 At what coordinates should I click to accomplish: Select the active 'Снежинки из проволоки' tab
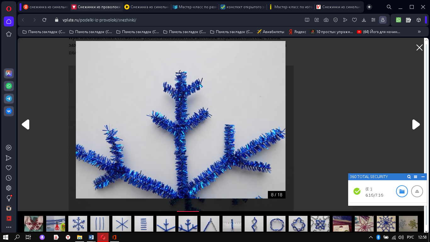point(96,7)
